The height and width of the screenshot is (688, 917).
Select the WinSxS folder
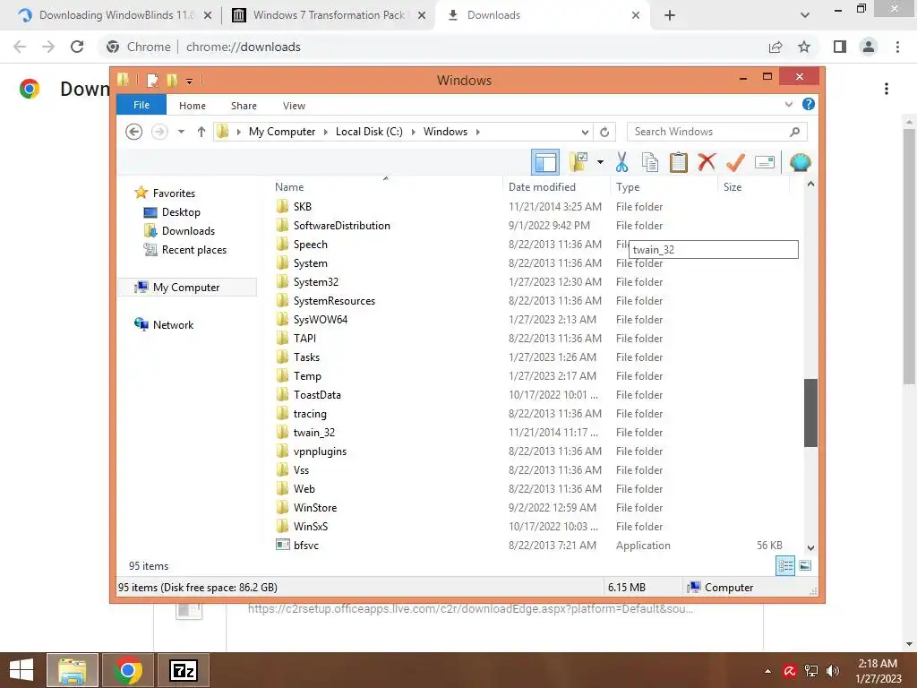[x=311, y=526]
